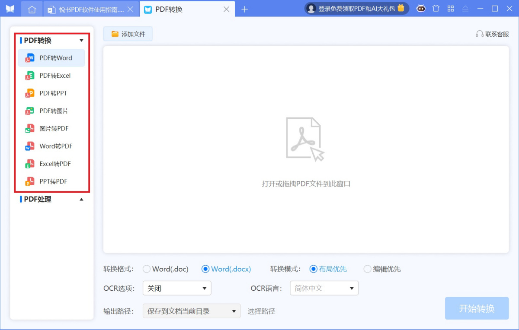
Task: Select the 图片转PDF tool
Action: [51, 128]
